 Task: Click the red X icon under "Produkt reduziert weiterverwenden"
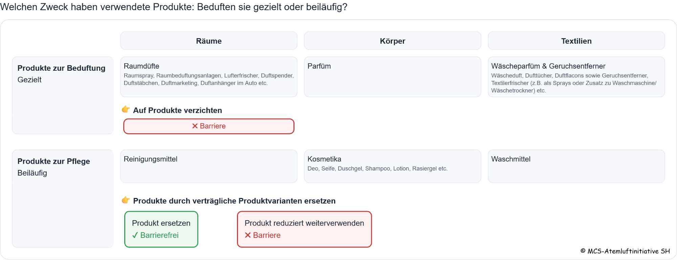point(248,235)
